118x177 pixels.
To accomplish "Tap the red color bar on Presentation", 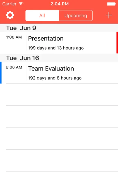I will [117, 43].
